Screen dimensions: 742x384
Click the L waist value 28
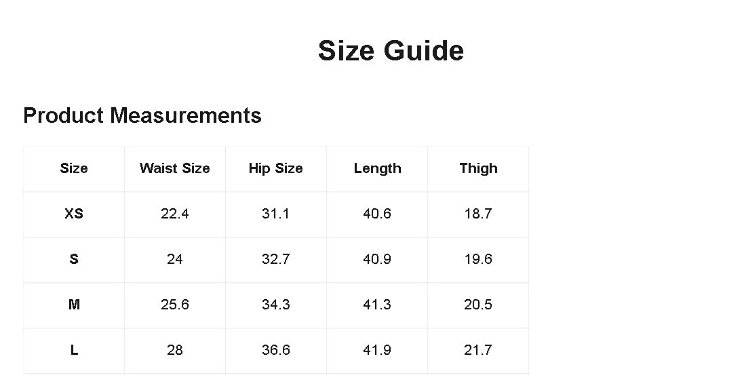click(x=175, y=350)
